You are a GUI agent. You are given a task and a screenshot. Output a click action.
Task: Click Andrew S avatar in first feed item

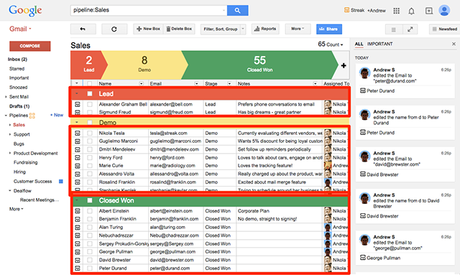click(364, 73)
